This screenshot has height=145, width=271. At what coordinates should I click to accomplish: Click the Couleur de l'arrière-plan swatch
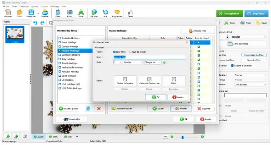click(x=149, y=81)
